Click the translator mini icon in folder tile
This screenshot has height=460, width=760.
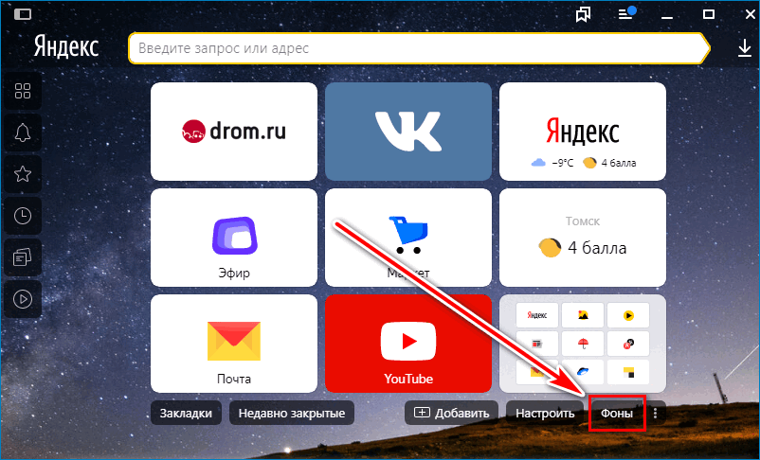(x=628, y=344)
